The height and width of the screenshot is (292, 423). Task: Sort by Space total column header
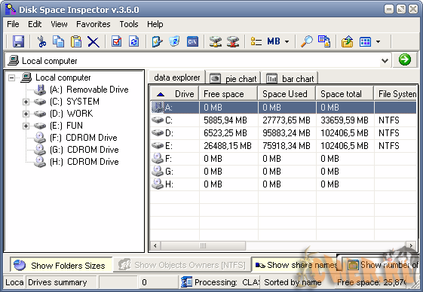pos(345,94)
